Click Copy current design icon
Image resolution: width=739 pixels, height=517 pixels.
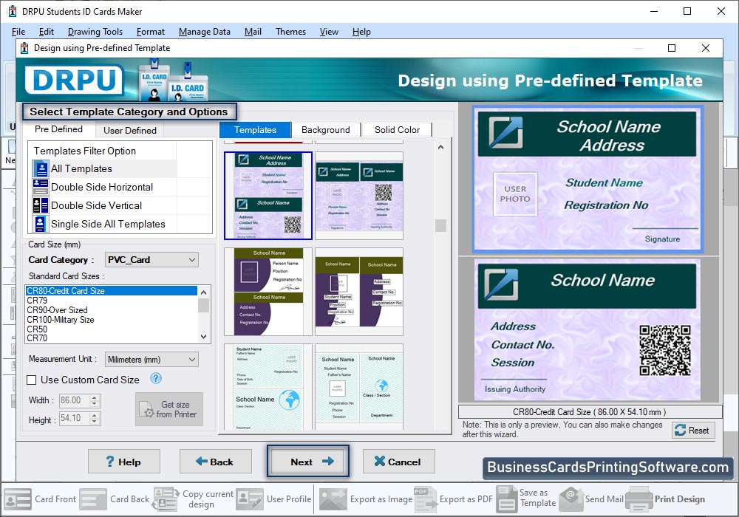(166, 499)
